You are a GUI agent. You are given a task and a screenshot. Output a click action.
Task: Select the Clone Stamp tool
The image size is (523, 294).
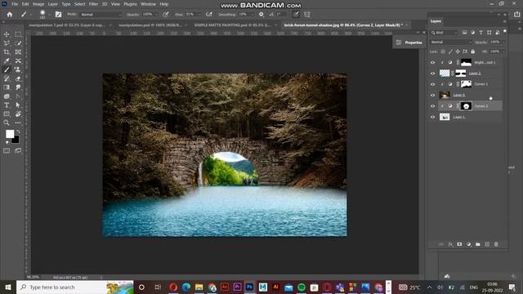click(18, 69)
